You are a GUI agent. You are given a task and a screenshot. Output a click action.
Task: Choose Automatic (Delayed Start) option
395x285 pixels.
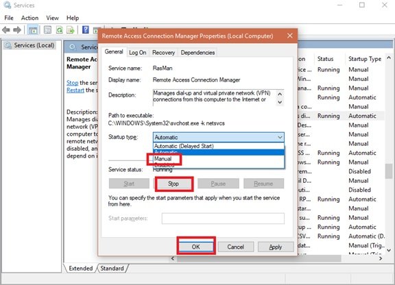[184, 146]
